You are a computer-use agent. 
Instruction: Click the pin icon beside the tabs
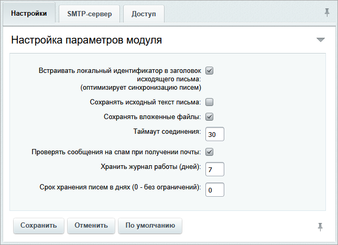click(327, 13)
